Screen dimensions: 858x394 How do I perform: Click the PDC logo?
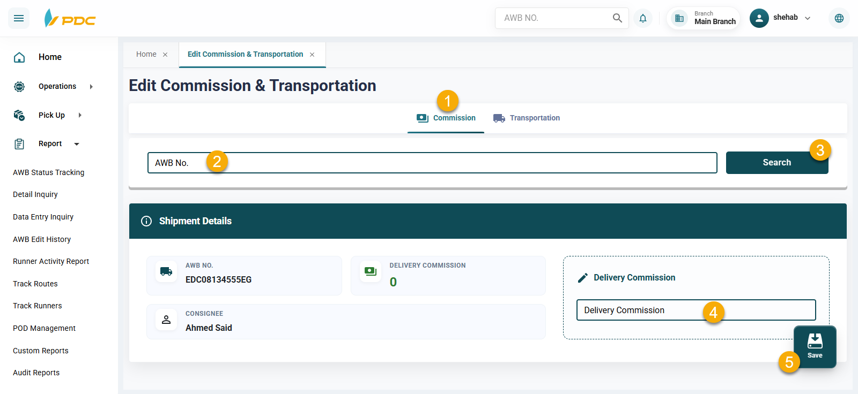[70, 18]
